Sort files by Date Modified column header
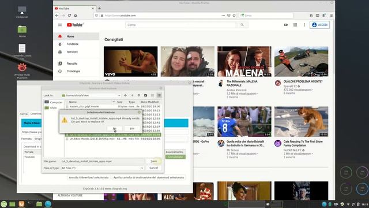Viewport: 369px width, 208px height. 150,102
